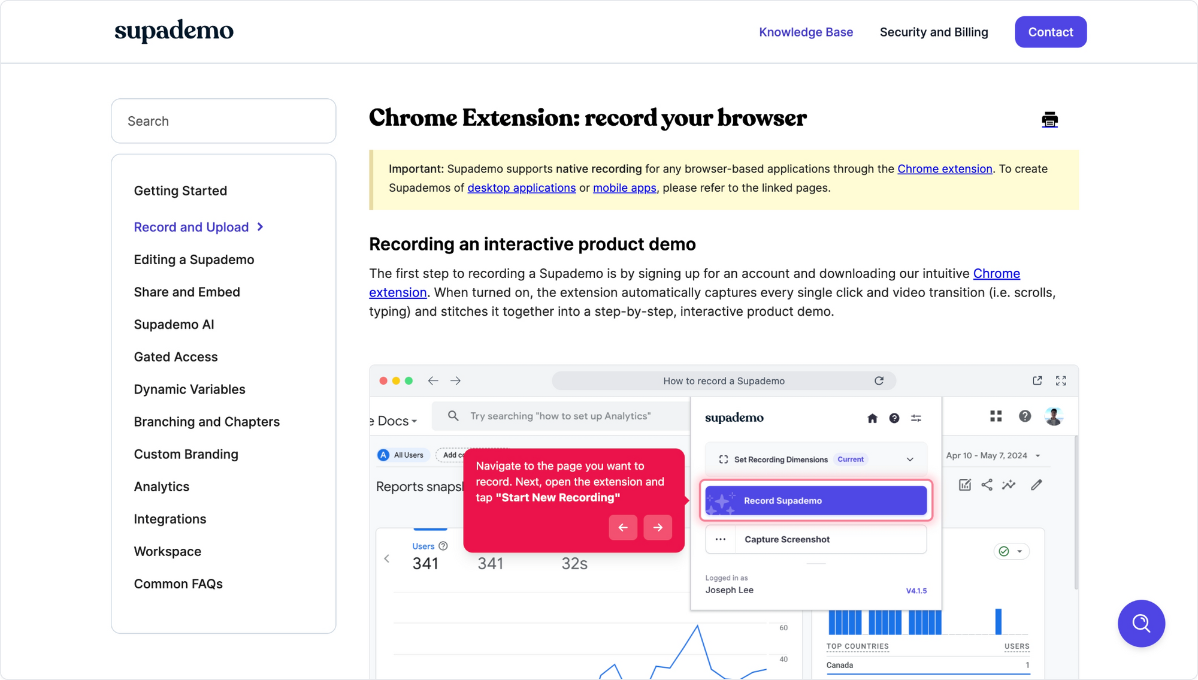This screenshot has height=680, width=1198.
Task: Click the Users metric info icon
Action: click(x=443, y=546)
